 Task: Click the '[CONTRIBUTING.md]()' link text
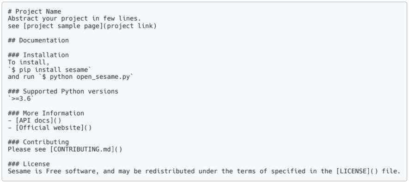[86, 149]
